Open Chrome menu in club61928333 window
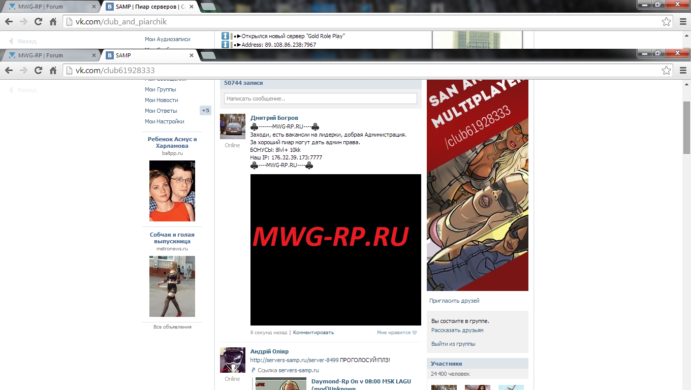The width and height of the screenshot is (691, 390). [683, 71]
